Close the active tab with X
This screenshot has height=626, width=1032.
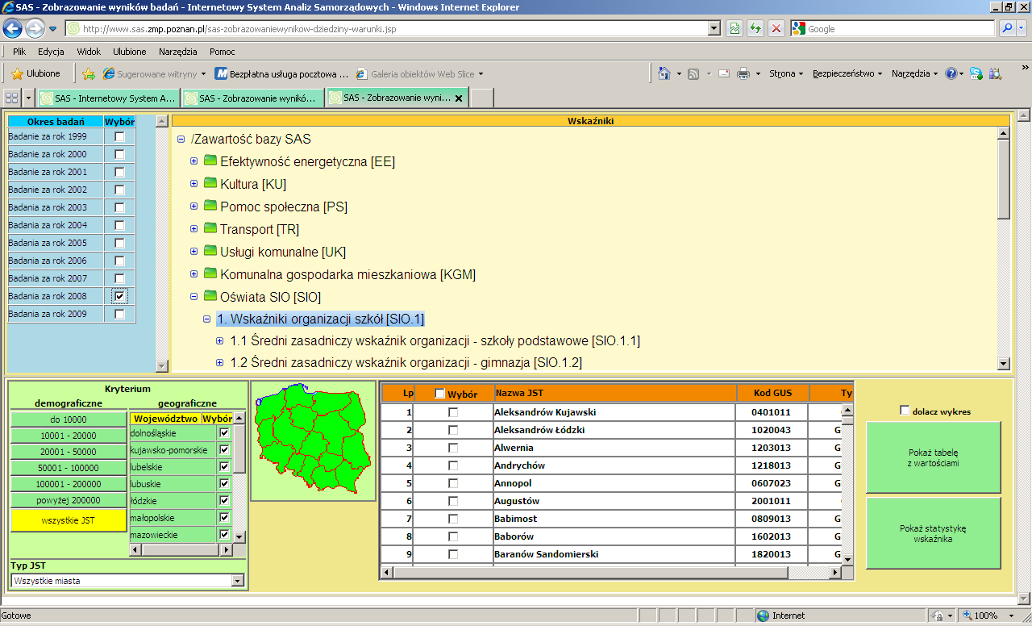click(x=459, y=98)
